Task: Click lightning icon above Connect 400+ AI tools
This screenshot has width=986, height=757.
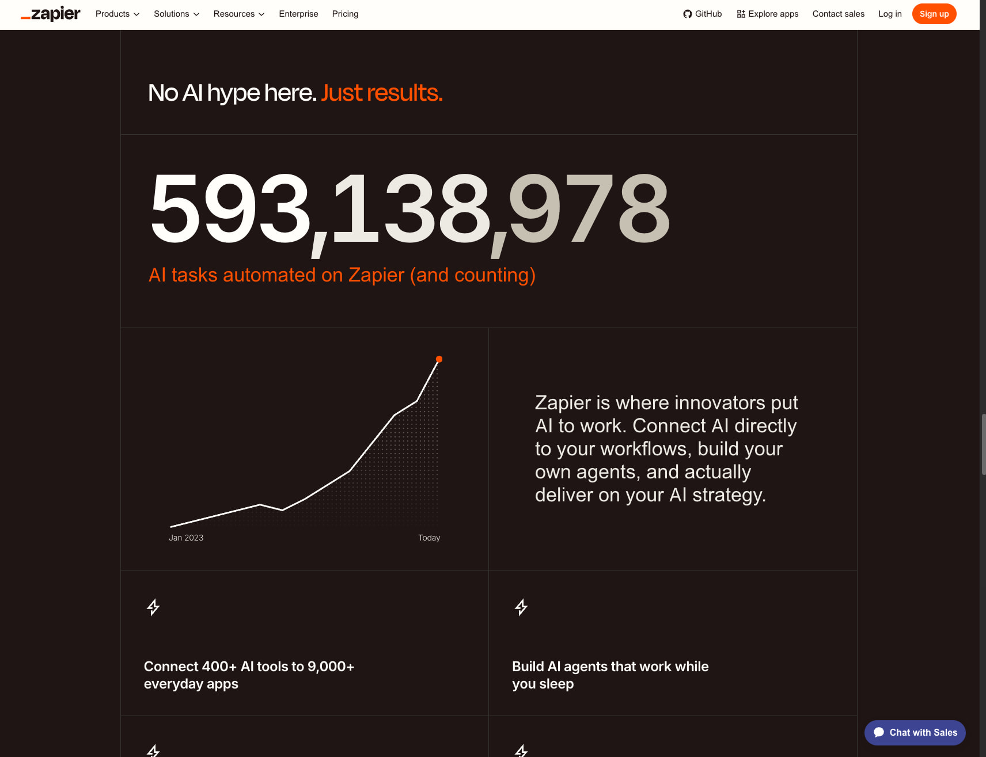Action: tap(153, 607)
